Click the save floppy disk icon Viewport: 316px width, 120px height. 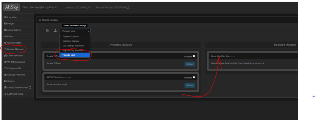click(47, 31)
